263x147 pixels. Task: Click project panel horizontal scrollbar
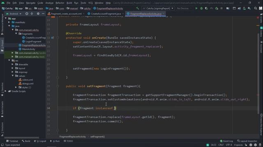tap(21, 138)
